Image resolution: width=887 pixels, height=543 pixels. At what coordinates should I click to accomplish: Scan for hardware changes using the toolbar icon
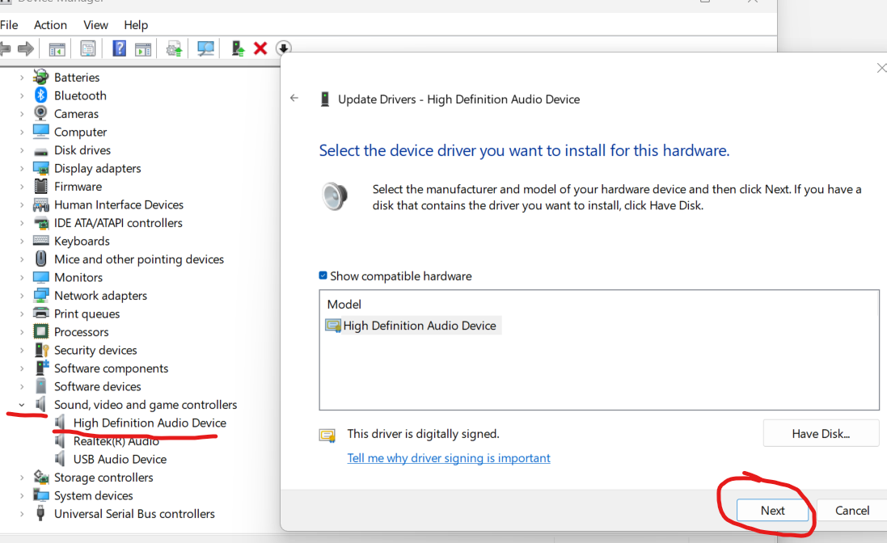[x=205, y=48]
